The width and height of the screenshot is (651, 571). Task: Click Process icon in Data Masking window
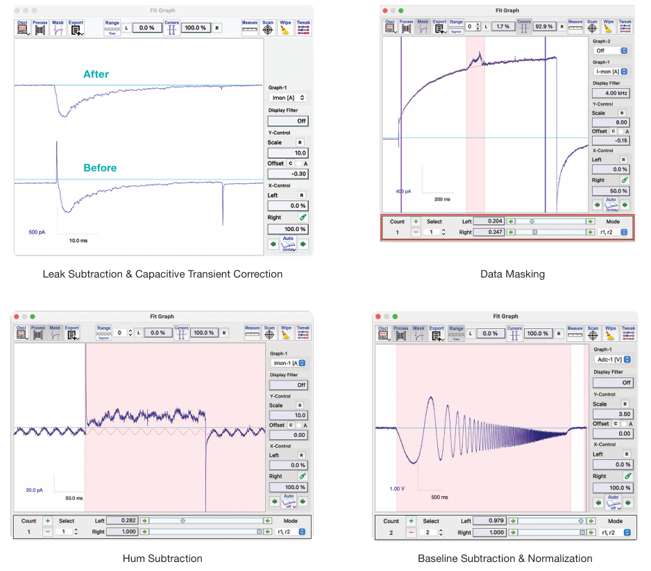[406, 26]
